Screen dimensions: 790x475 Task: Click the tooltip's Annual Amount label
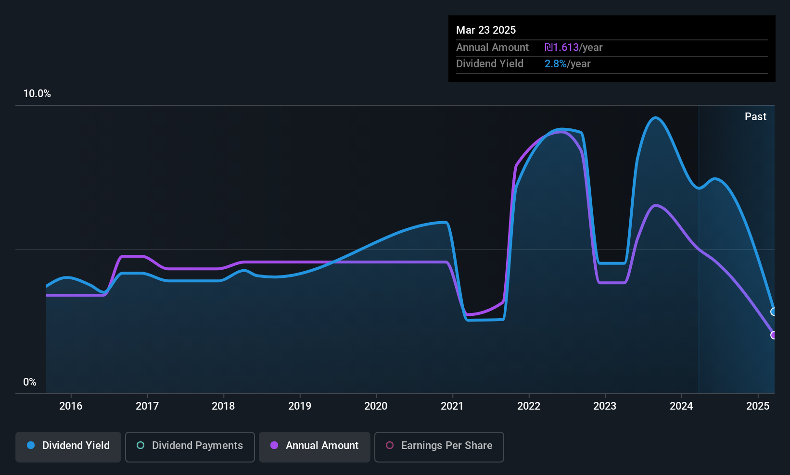[492, 48]
